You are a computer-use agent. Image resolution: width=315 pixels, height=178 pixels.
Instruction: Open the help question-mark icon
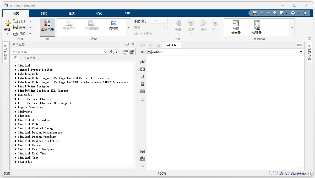point(293,13)
